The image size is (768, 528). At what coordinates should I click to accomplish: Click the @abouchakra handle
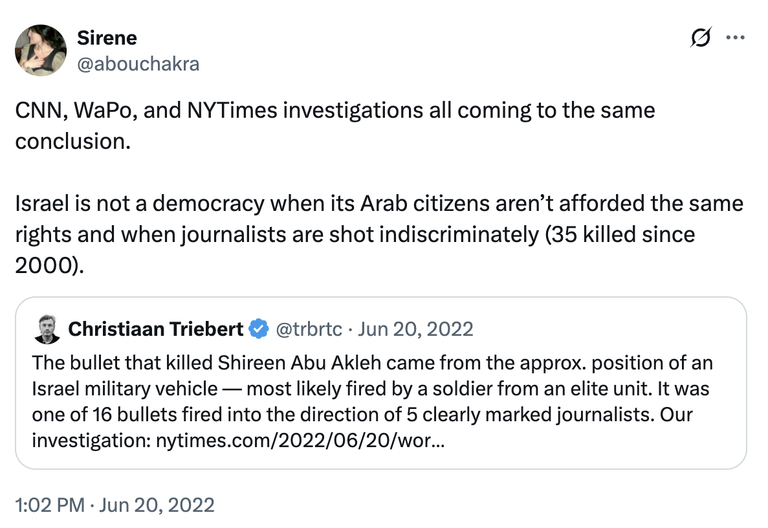coord(138,63)
